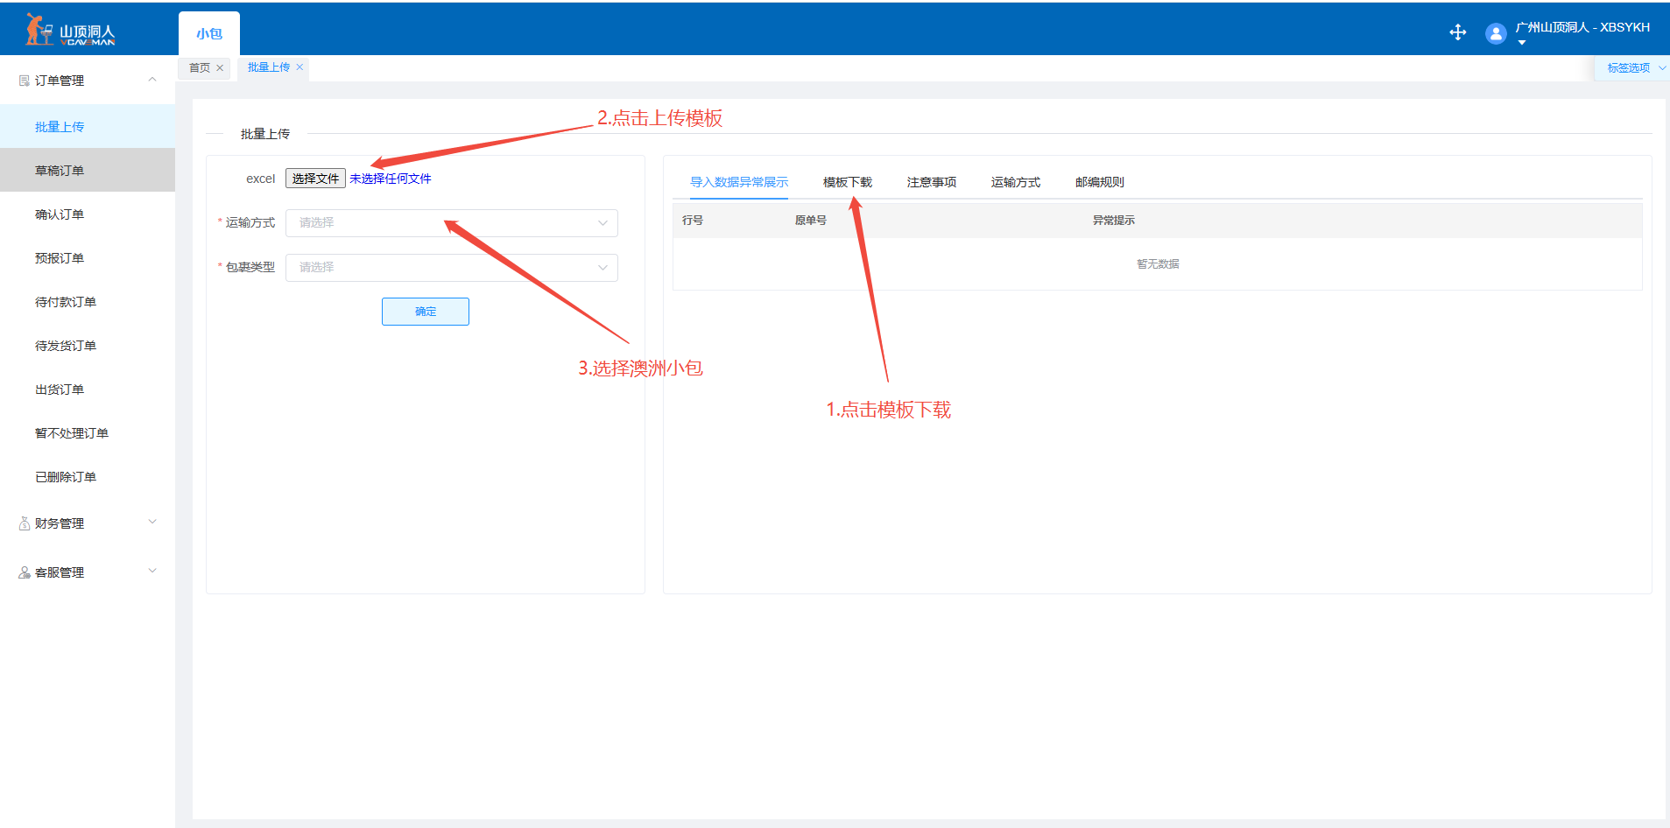Open the 邮编规则 tab

click(1099, 182)
